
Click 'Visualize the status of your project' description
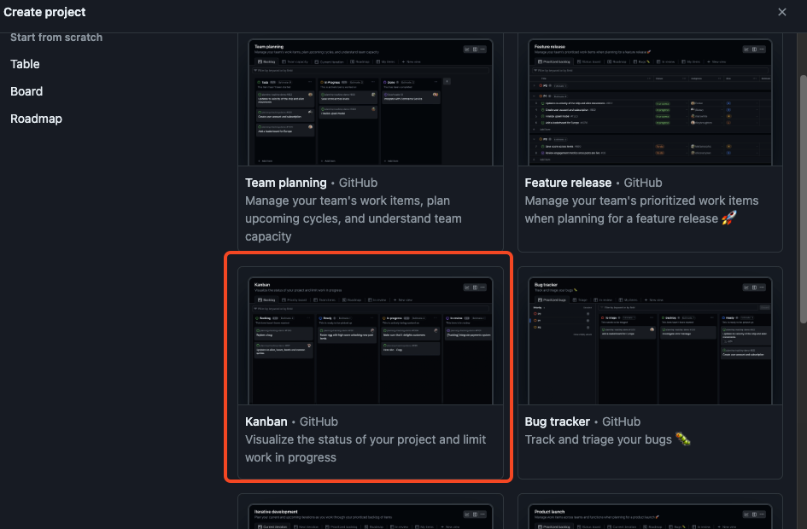coord(365,448)
